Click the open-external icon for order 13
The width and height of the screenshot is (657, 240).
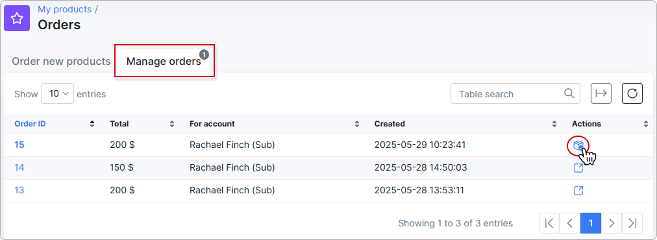[578, 191]
